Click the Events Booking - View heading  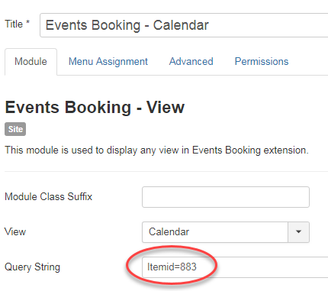pyautogui.click(x=95, y=107)
